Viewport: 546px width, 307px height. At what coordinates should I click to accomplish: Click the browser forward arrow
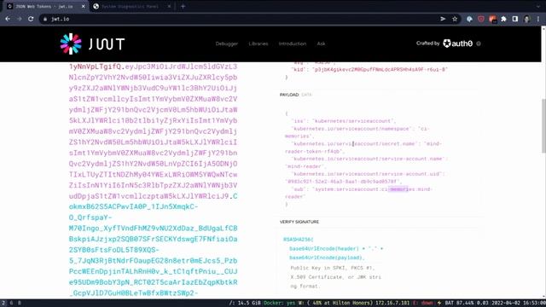(x=19, y=19)
